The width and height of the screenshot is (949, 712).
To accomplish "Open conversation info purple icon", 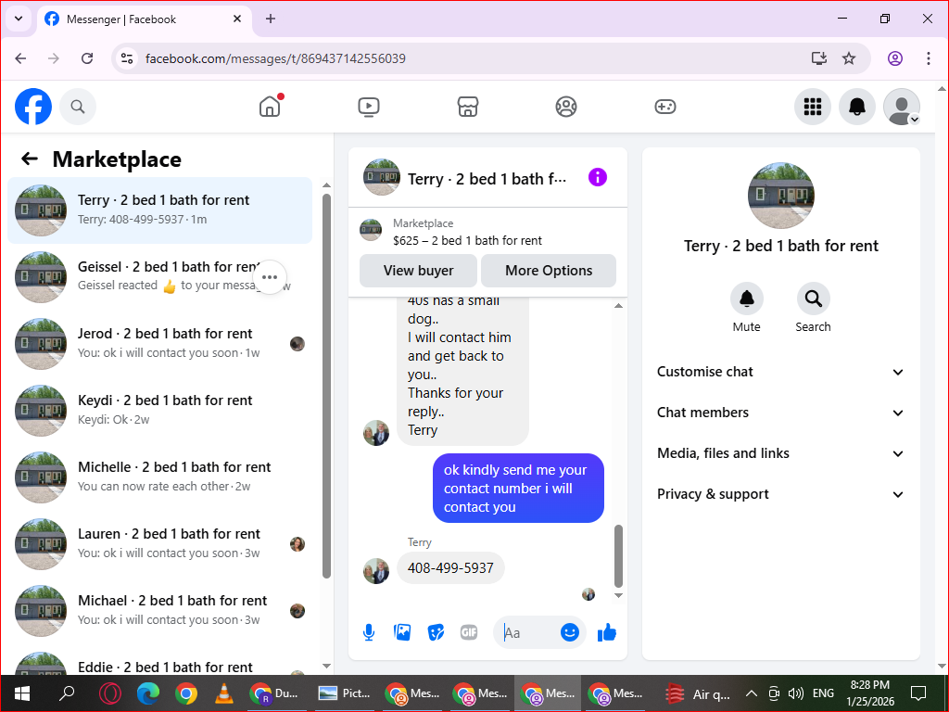I will [x=598, y=177].
